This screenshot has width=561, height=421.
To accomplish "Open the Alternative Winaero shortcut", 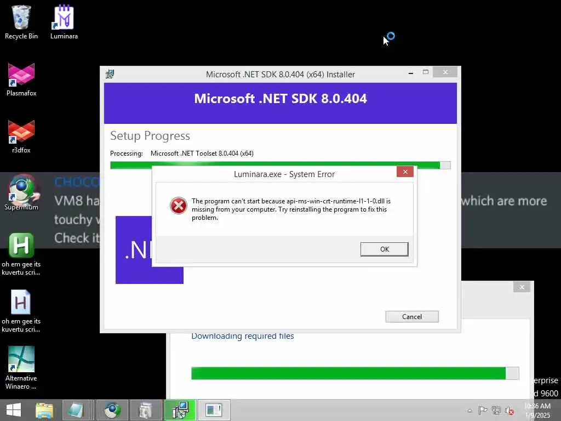I will [x=21, y=368].
